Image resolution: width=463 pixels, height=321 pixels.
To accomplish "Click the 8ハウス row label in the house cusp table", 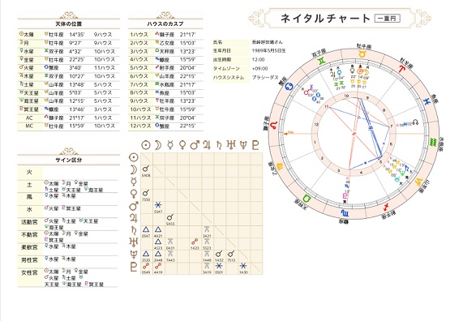I will 139,92.
